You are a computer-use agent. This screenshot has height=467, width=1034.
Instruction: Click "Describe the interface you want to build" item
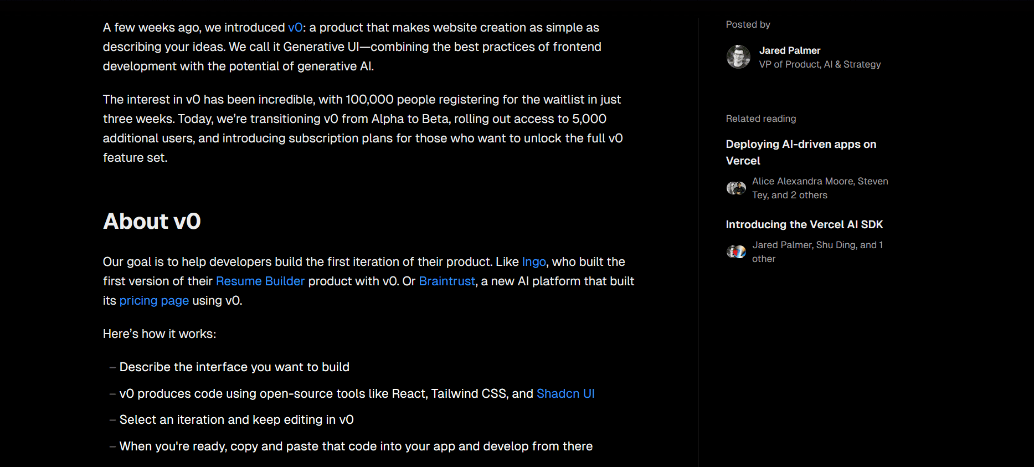(234, 367)
